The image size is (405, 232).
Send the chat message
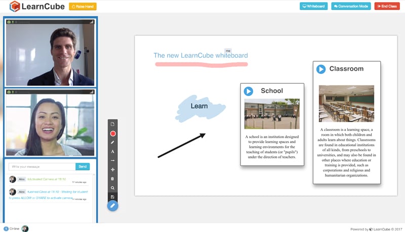click(83, 166)
